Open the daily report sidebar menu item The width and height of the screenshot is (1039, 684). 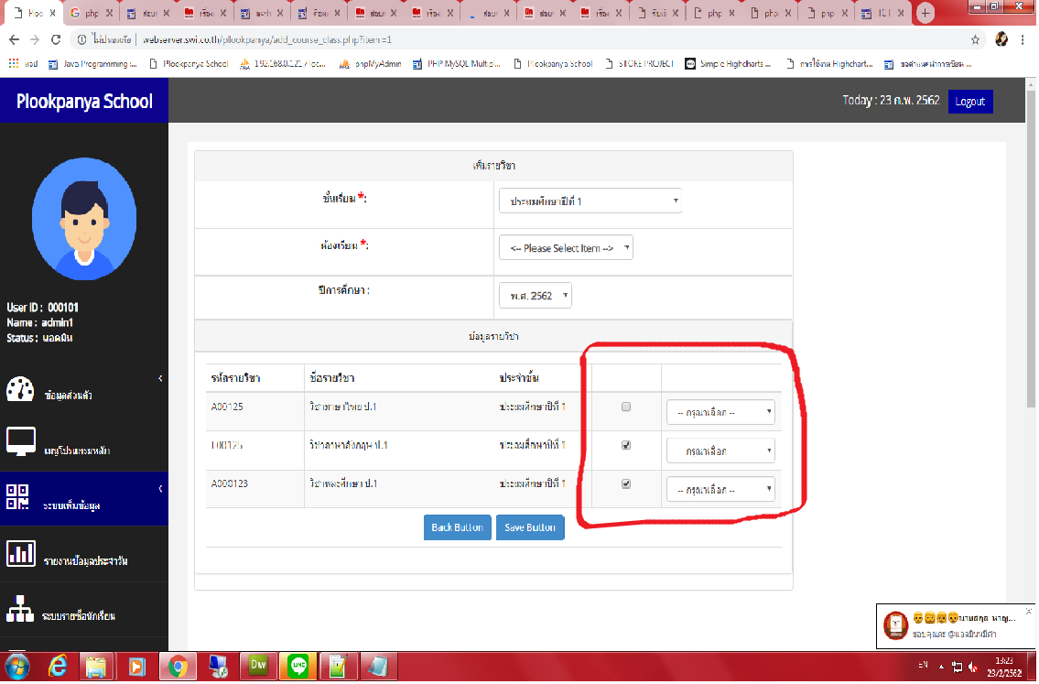pyautogui.click(x=84, y=554)
